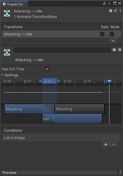This screenshot has height=176, width=123.
Task: Uncheck the Has Exit Time checkbox
Action: (47, 69)
